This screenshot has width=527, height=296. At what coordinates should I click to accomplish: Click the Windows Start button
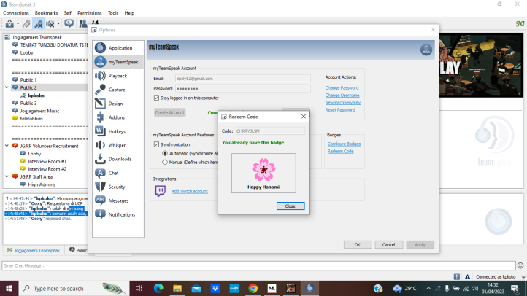click(x=9, y=288)
